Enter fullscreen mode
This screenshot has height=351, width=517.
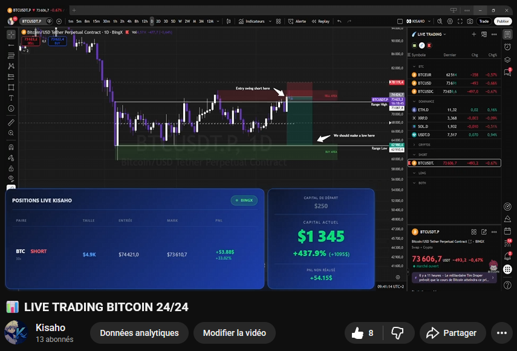tap(460, 21)
